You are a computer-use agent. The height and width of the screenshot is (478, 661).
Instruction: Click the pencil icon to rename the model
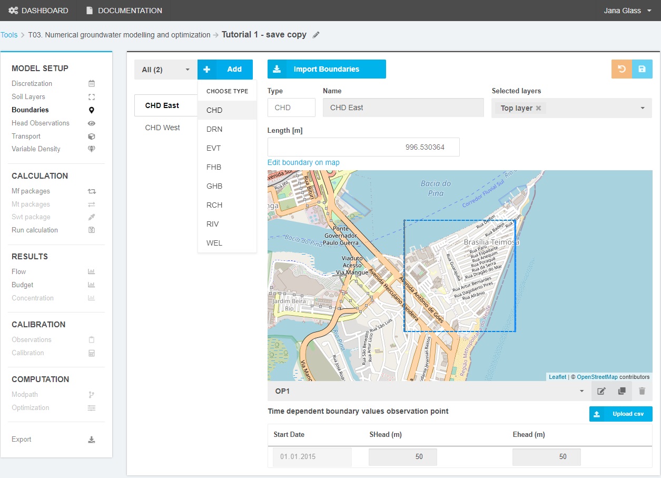[x=316, y=35]
